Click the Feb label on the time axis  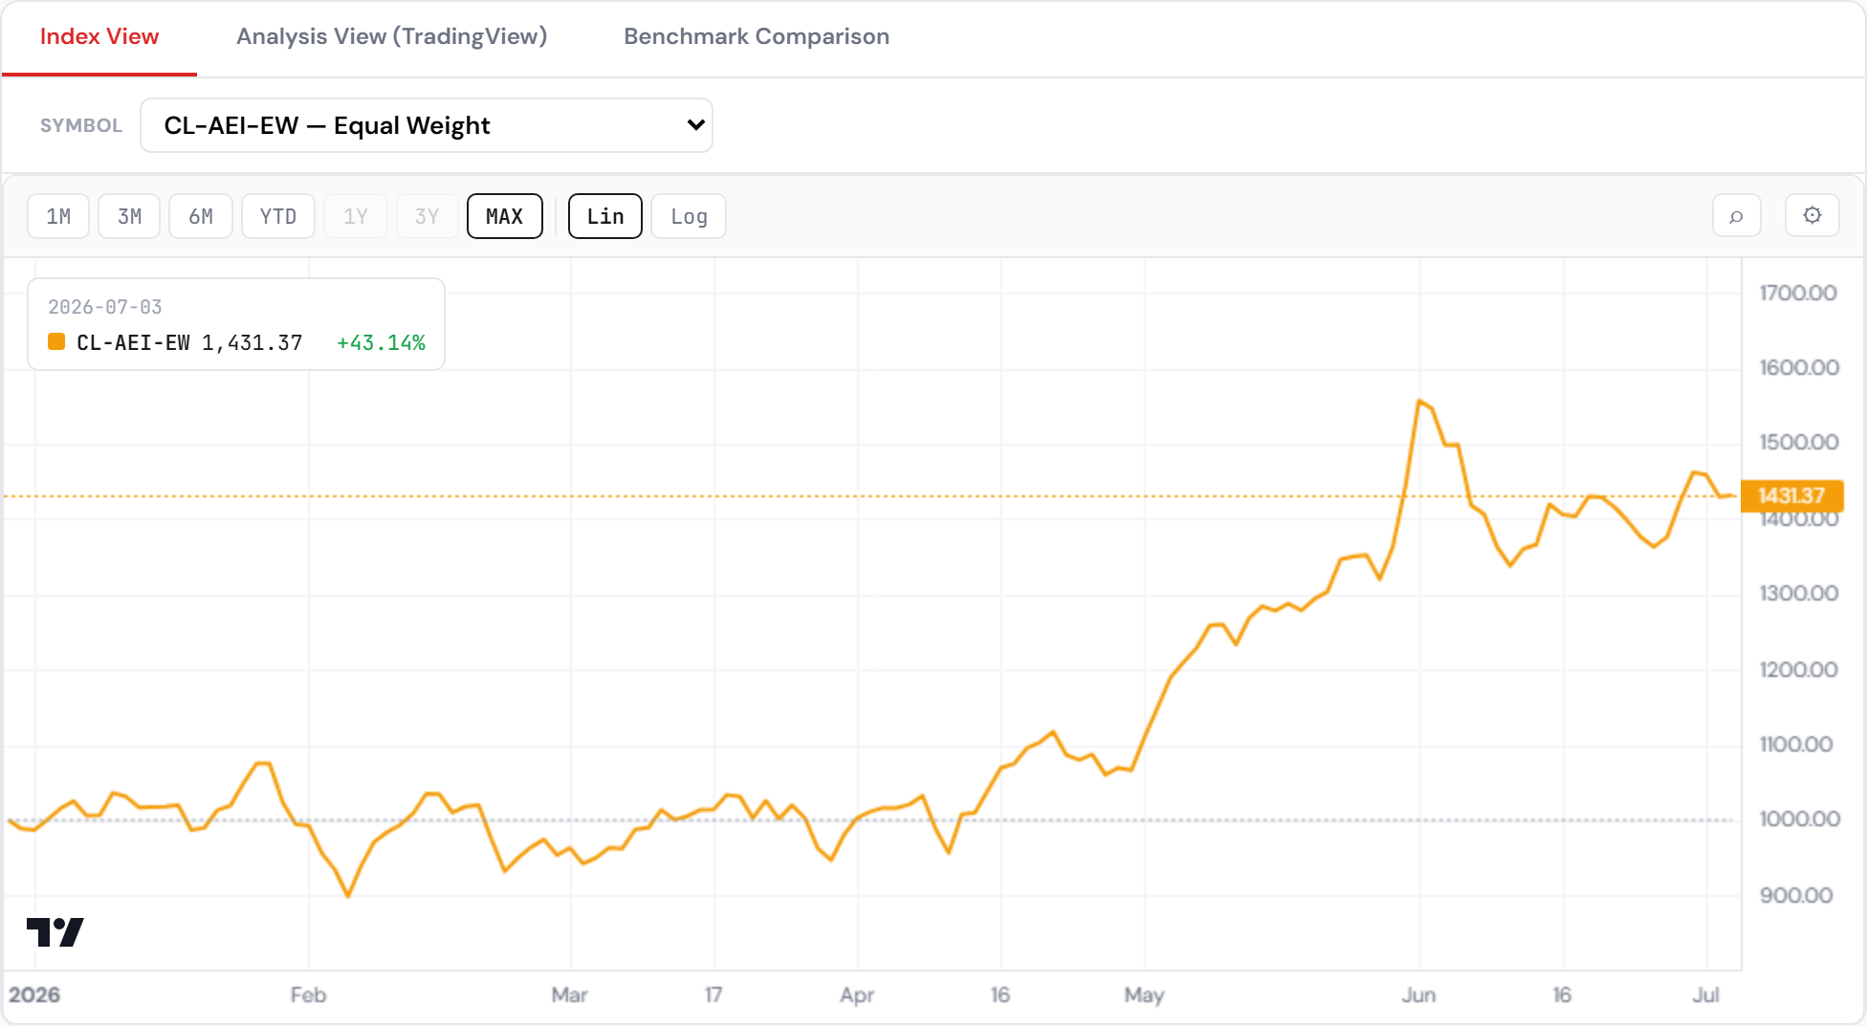coord(308,994)
